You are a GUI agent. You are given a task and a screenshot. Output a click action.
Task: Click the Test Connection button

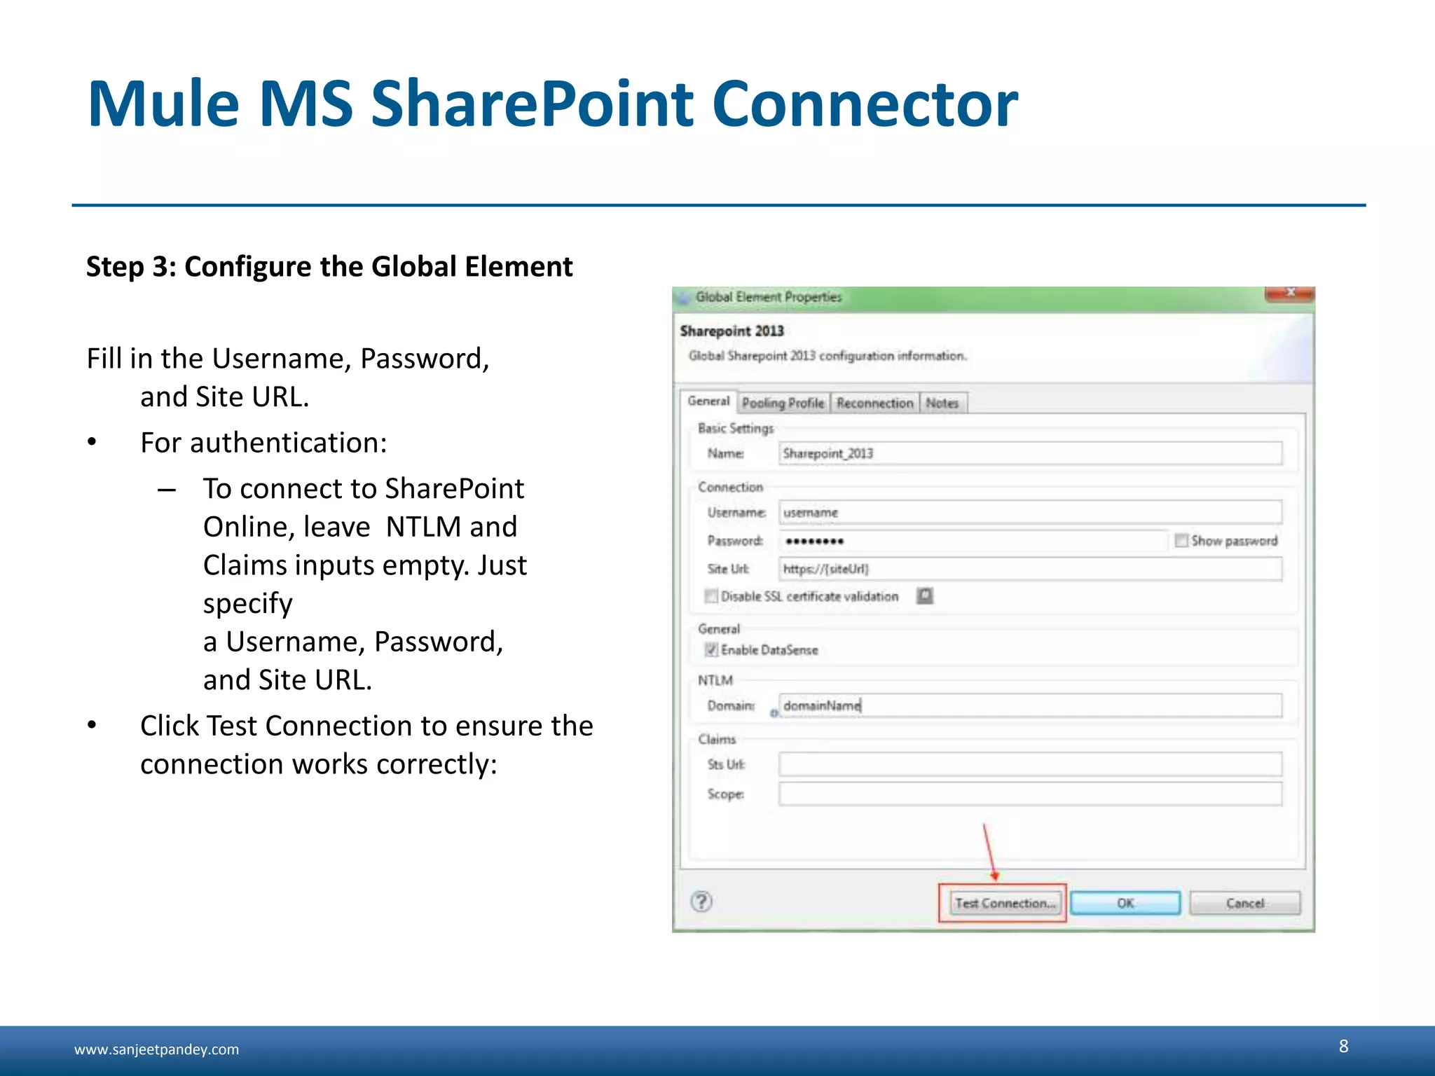pyautogui.click(x=1004, y=903)
